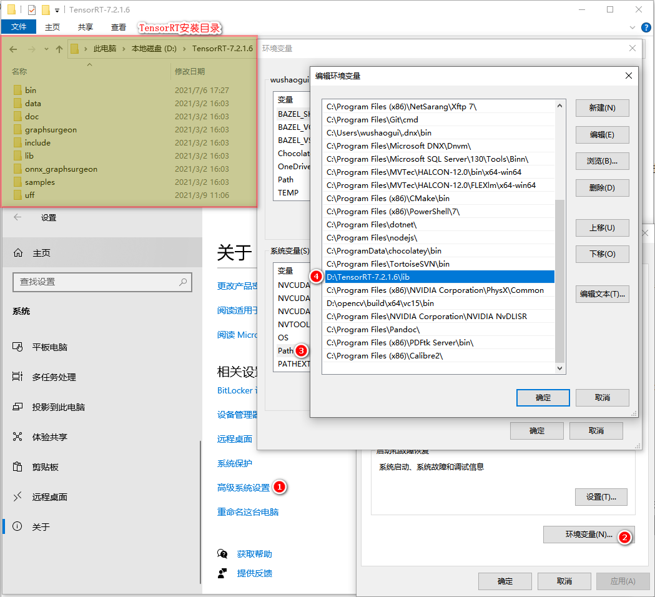
Task: Open the quick access toolbar dropdown
Action: click(x=57, y=10)
